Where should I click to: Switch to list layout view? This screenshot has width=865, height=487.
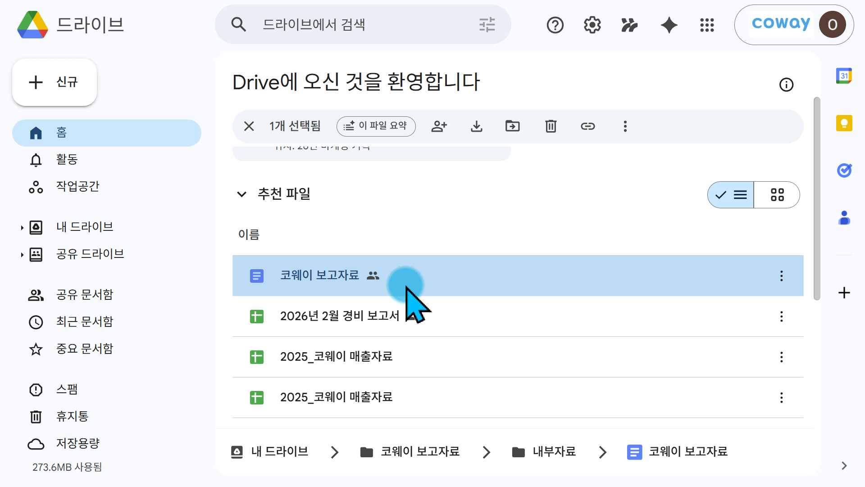(x=731, y=195)
